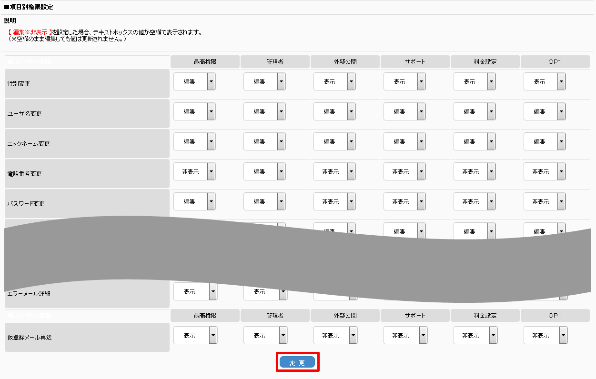The image size is (596, 379).
Task: Open エラーメール詳細 dropdown for 最高権限
Action: click(195, 291)
